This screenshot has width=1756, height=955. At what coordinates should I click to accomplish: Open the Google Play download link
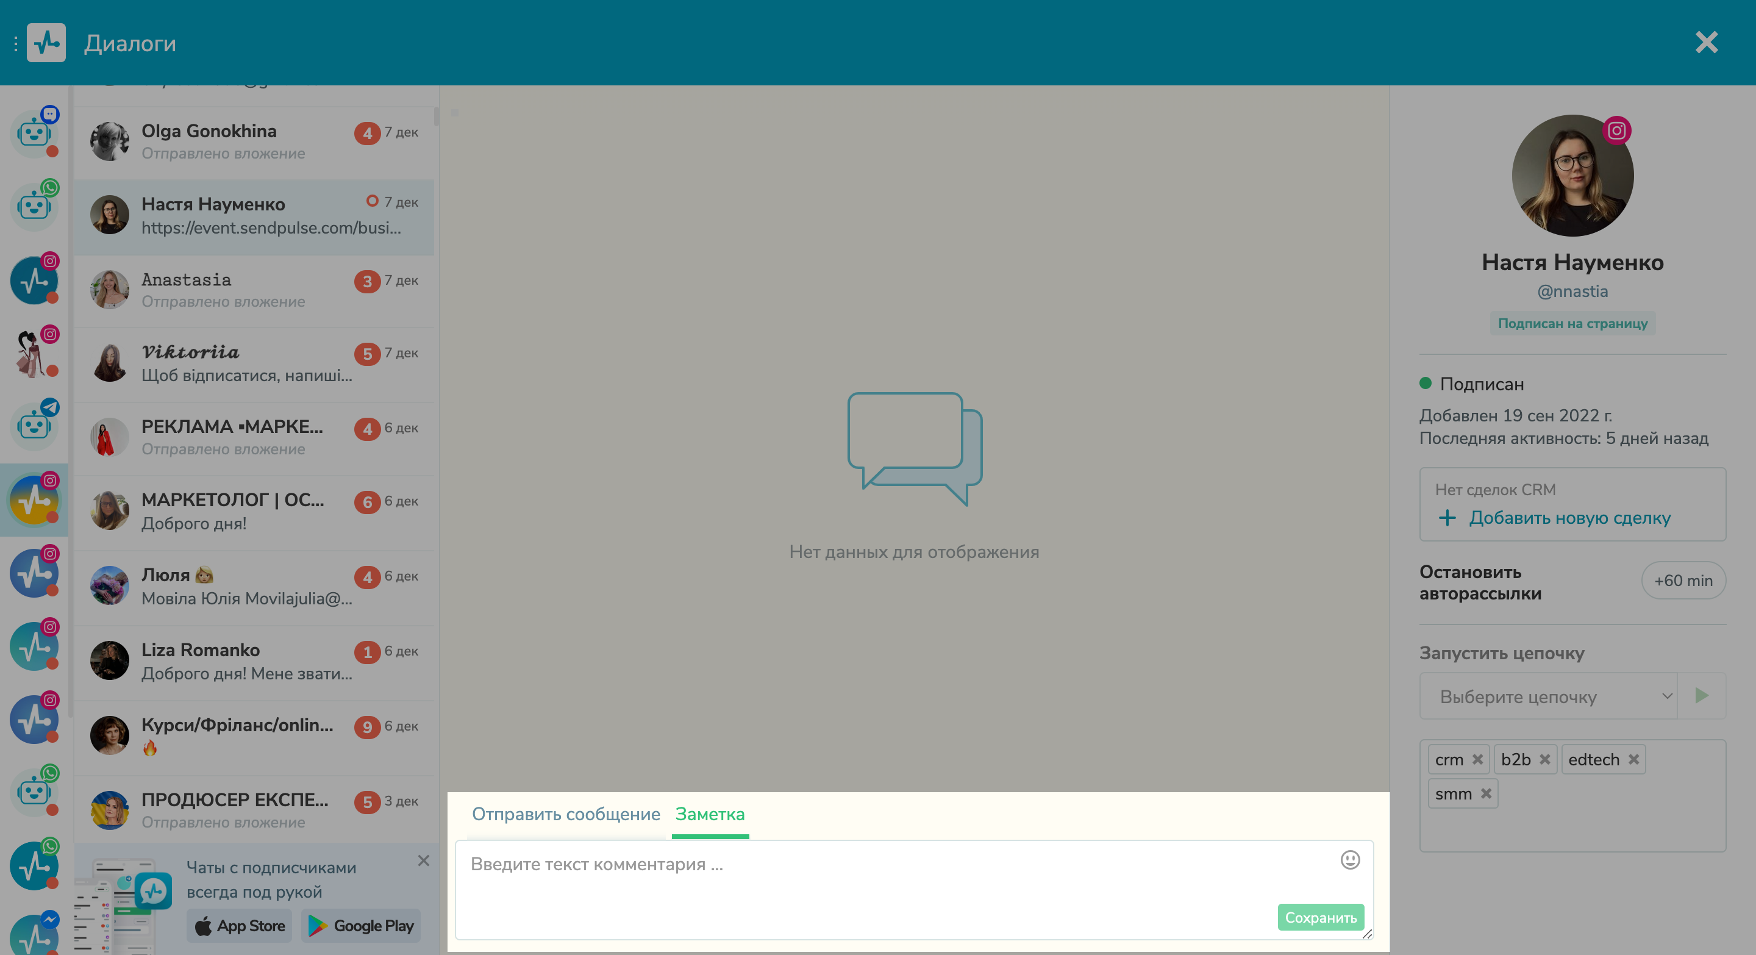(360, 926)
